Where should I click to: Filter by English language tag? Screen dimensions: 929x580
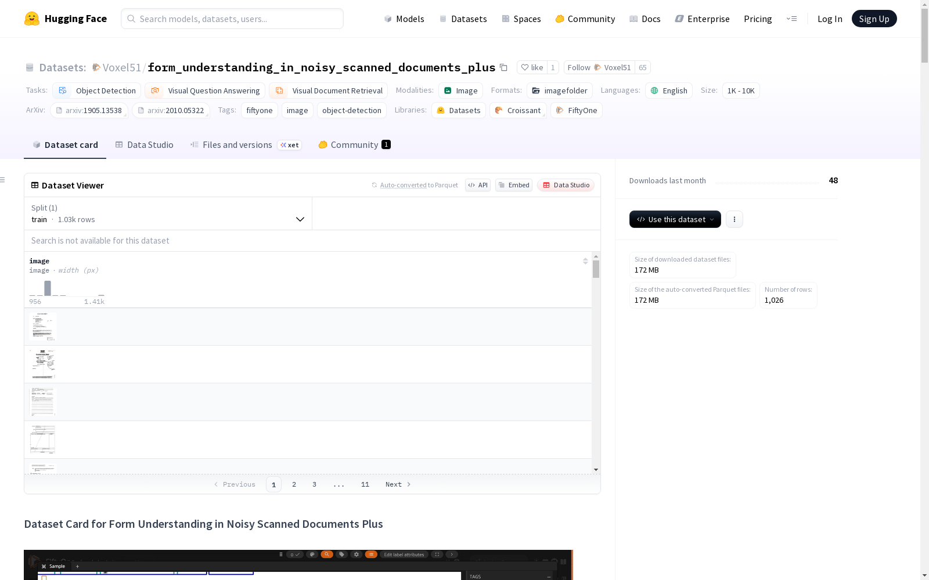[x=669, y=90]
